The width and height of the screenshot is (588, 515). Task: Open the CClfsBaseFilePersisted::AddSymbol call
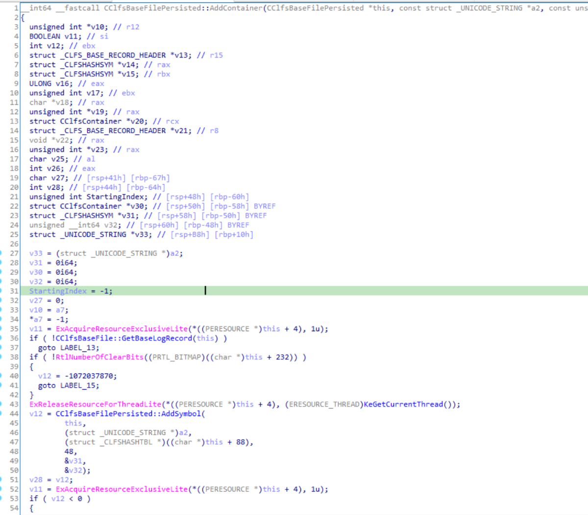pos(128,414)
